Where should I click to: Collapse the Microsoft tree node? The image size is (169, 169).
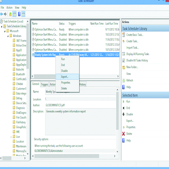coord(5,31)
